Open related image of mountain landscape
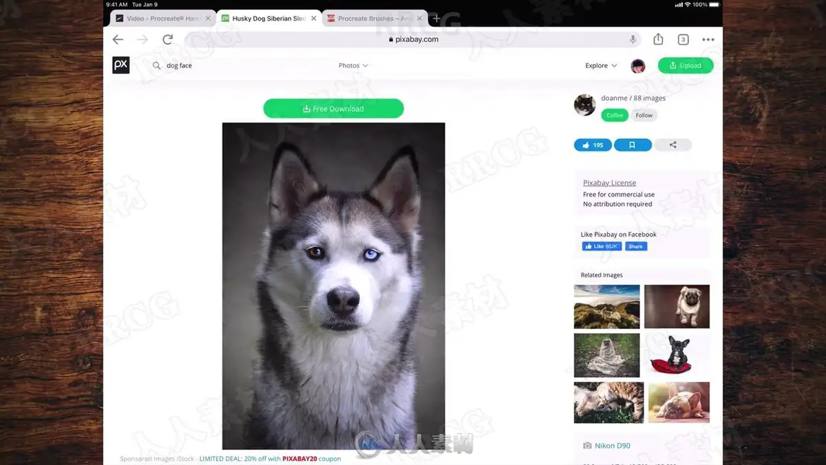Viewport: 826px width, 465px height. (x=607, y=307)
